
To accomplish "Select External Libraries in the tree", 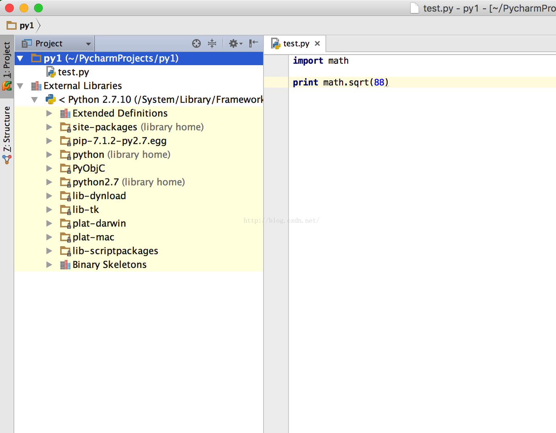I will tap(83, 86).
